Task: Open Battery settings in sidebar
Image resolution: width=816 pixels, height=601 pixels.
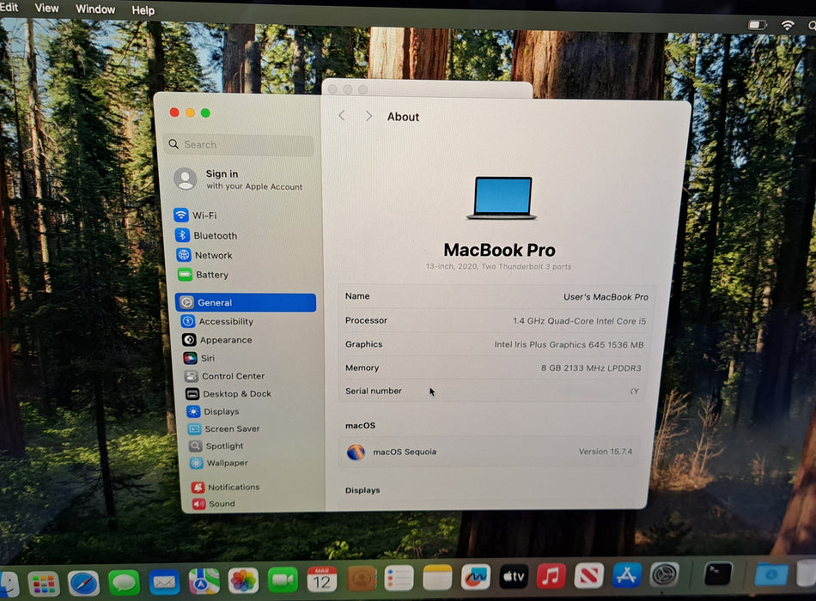Action: [x=204, y=274]
